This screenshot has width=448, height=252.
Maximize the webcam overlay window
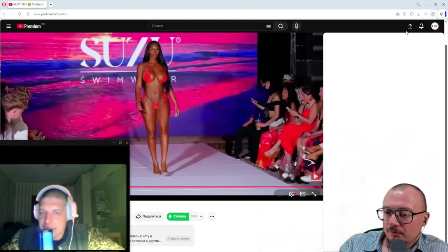pos(120,143)
